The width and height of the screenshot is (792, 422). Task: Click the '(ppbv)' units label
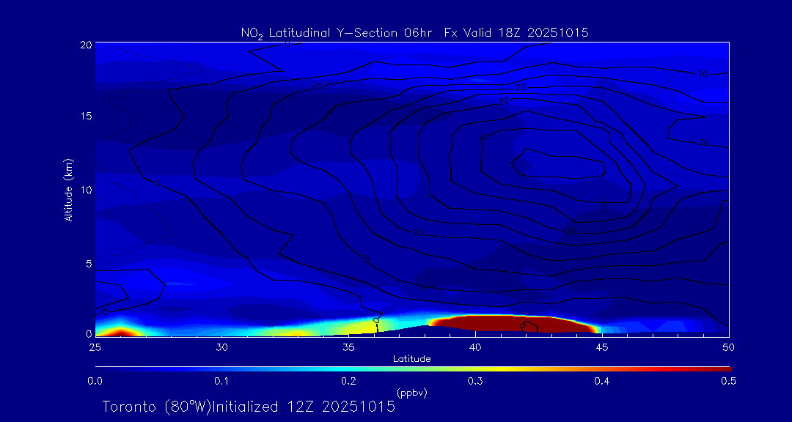point(411,393)
